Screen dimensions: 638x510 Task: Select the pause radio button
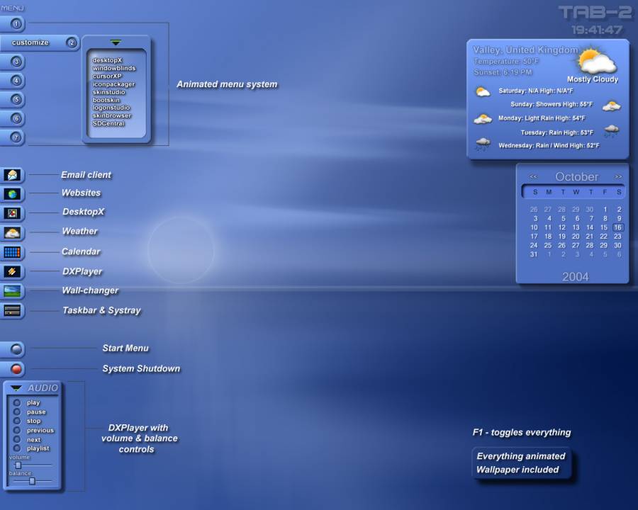click(x=17, y=412)
